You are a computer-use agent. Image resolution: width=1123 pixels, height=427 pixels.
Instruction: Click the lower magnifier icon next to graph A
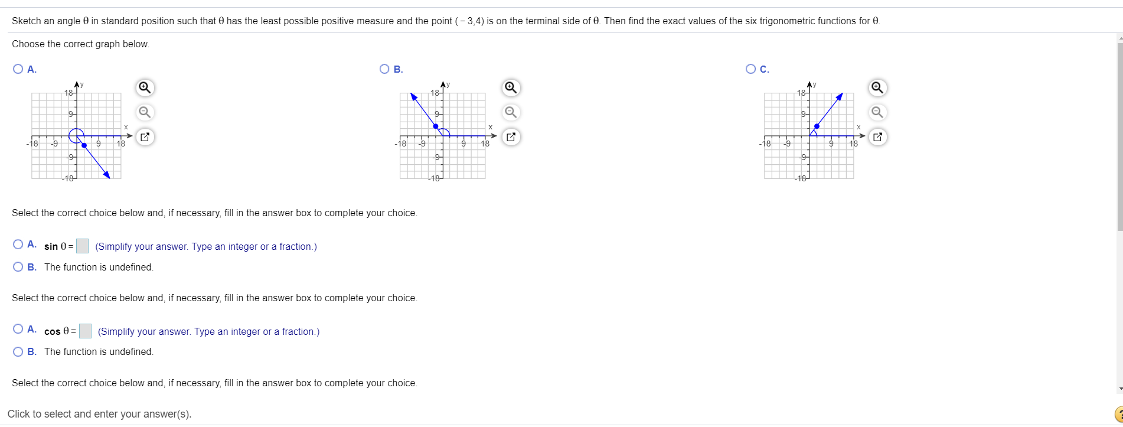pyautogui.click(x=143, y=112)
